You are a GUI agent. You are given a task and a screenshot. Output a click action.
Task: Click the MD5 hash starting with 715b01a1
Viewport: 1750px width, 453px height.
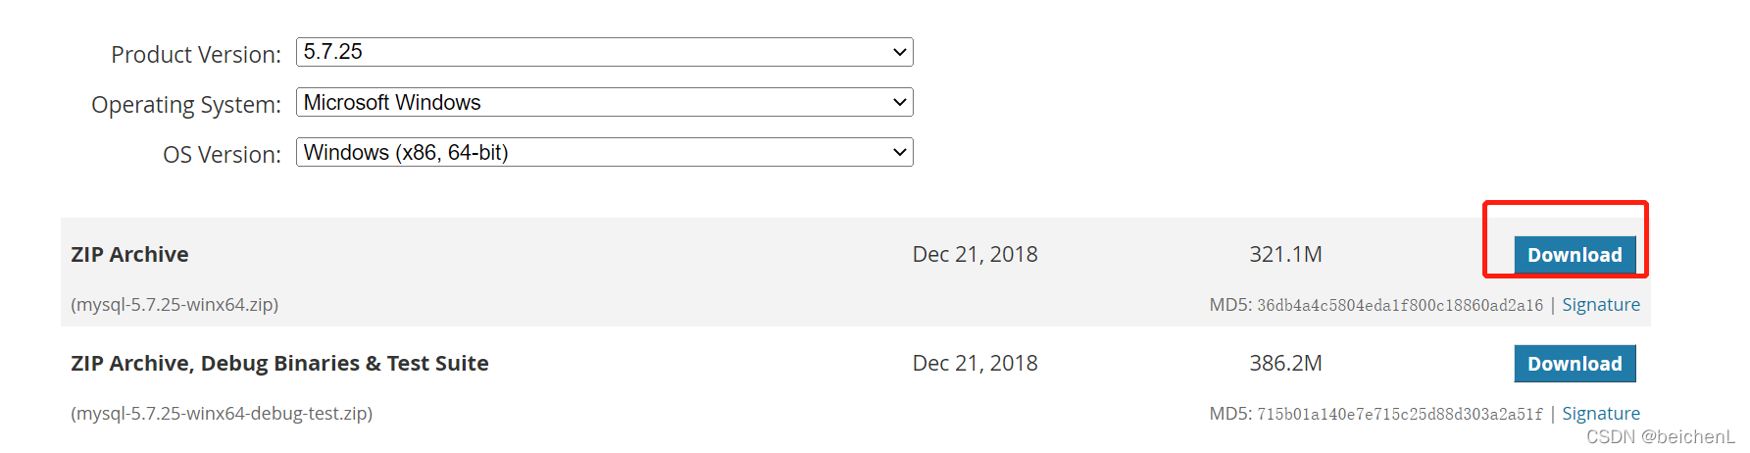[1399, 415]
